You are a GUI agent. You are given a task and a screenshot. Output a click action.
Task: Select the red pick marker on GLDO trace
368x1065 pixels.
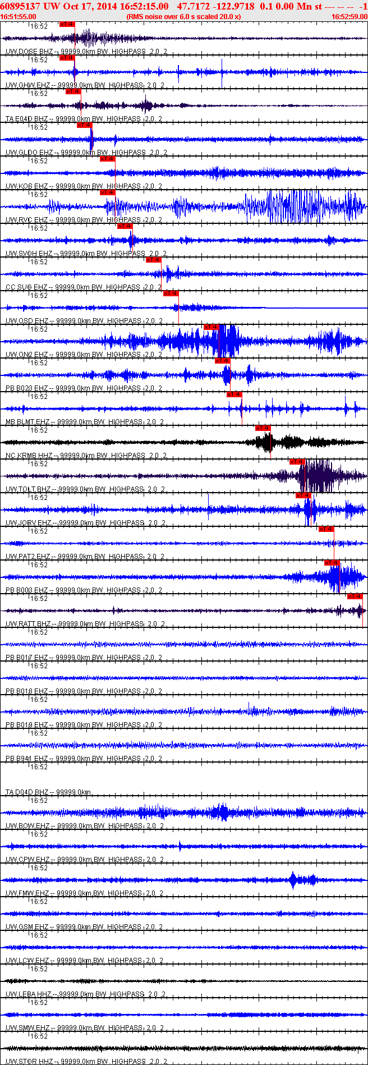[84, 125]
